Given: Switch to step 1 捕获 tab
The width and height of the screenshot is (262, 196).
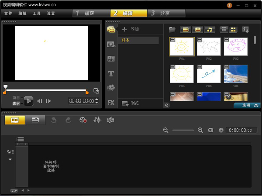Looking at the screenshot, I should 91,13.
